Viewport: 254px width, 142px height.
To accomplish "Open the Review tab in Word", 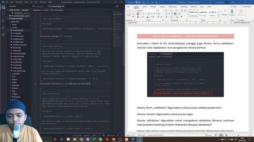I will click(x=193, y=7).
